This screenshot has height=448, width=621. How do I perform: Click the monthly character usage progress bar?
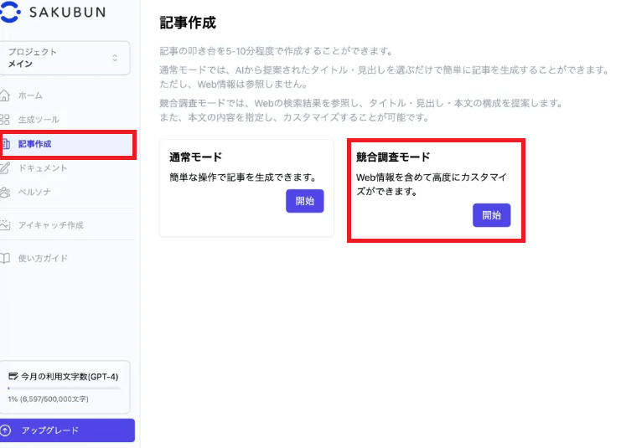65,389
